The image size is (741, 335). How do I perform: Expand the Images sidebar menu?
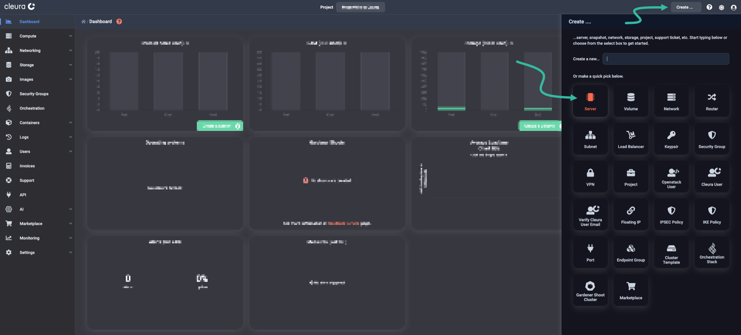coord(37,79)
